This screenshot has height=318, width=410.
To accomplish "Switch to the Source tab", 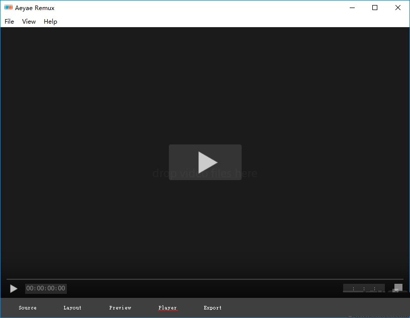I will pyautogui.click(x=28, y=307).
